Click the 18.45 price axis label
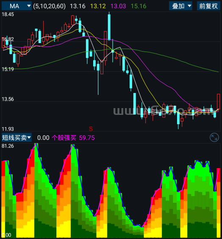The image size is (222, 239). click(x=8, y=14)
